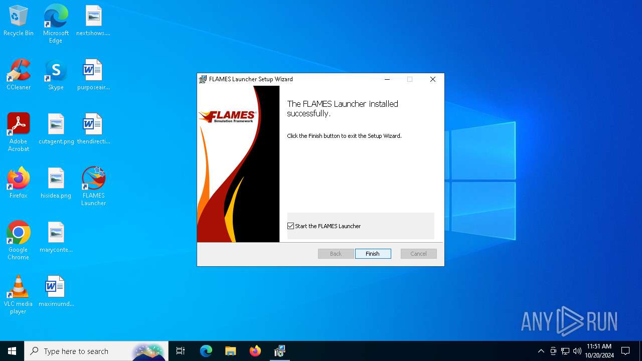Open network status tray icon
642x361 pixels.
click(565, 351)
